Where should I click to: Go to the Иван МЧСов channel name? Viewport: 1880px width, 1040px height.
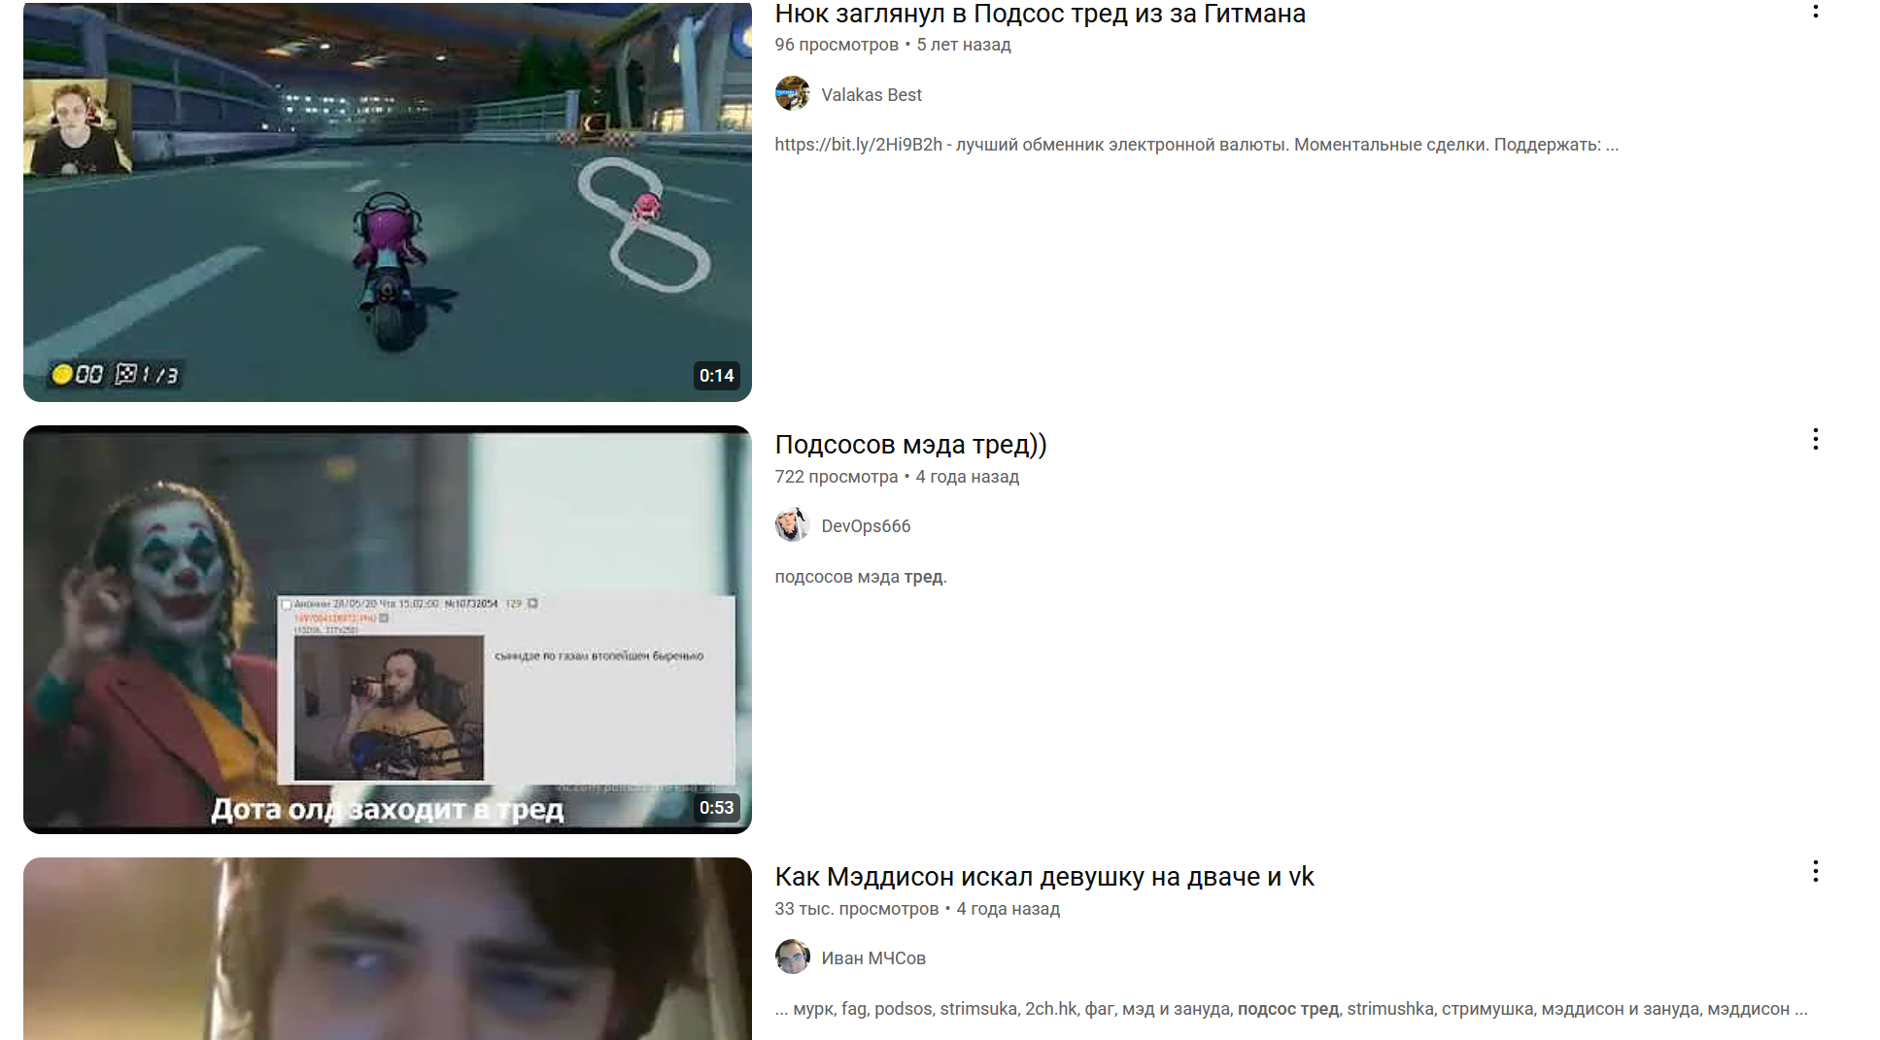873,958
